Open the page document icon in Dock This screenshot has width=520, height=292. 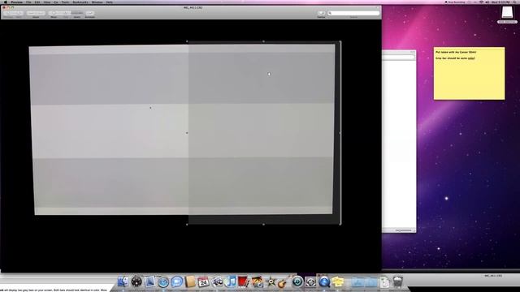(384, 282)
